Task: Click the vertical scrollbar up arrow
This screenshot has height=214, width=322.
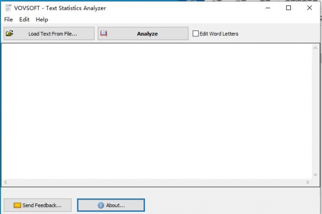Action: [316, 48]
